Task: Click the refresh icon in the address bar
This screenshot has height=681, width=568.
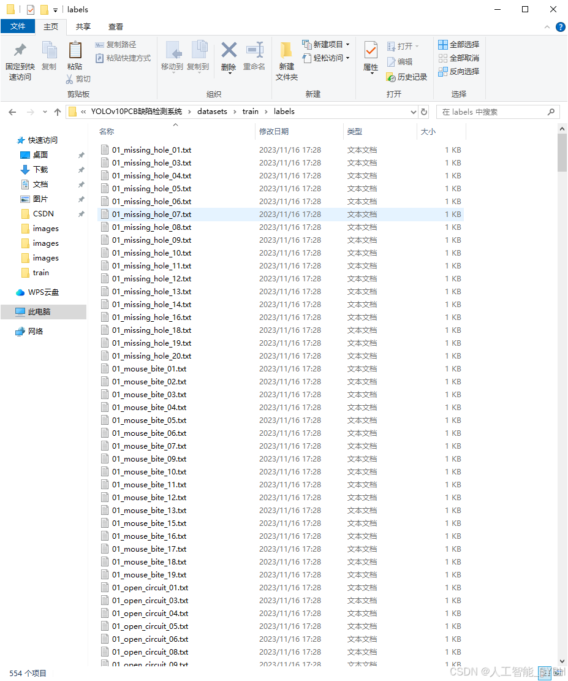Action: coord(423,112)
